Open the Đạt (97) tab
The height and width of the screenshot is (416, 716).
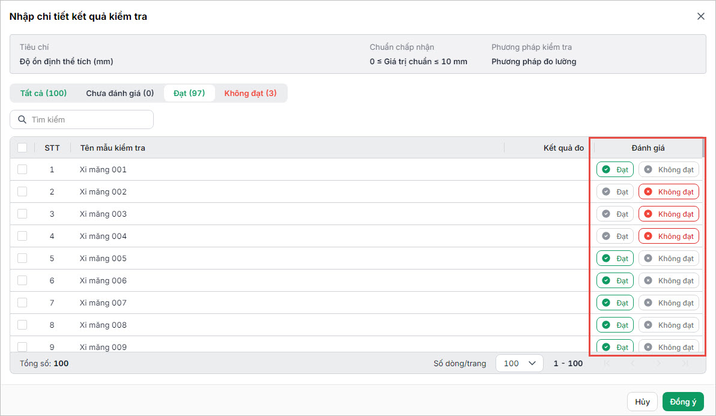coord(189,93)
